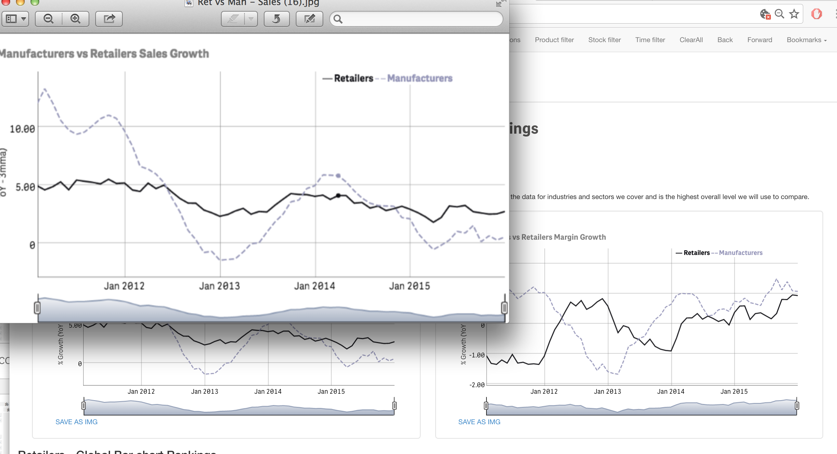Screen dimensions: 837x454
Task: Click the 5.00 axis value in Preview image
Action: pyautogui.click(x=25, y=187)
